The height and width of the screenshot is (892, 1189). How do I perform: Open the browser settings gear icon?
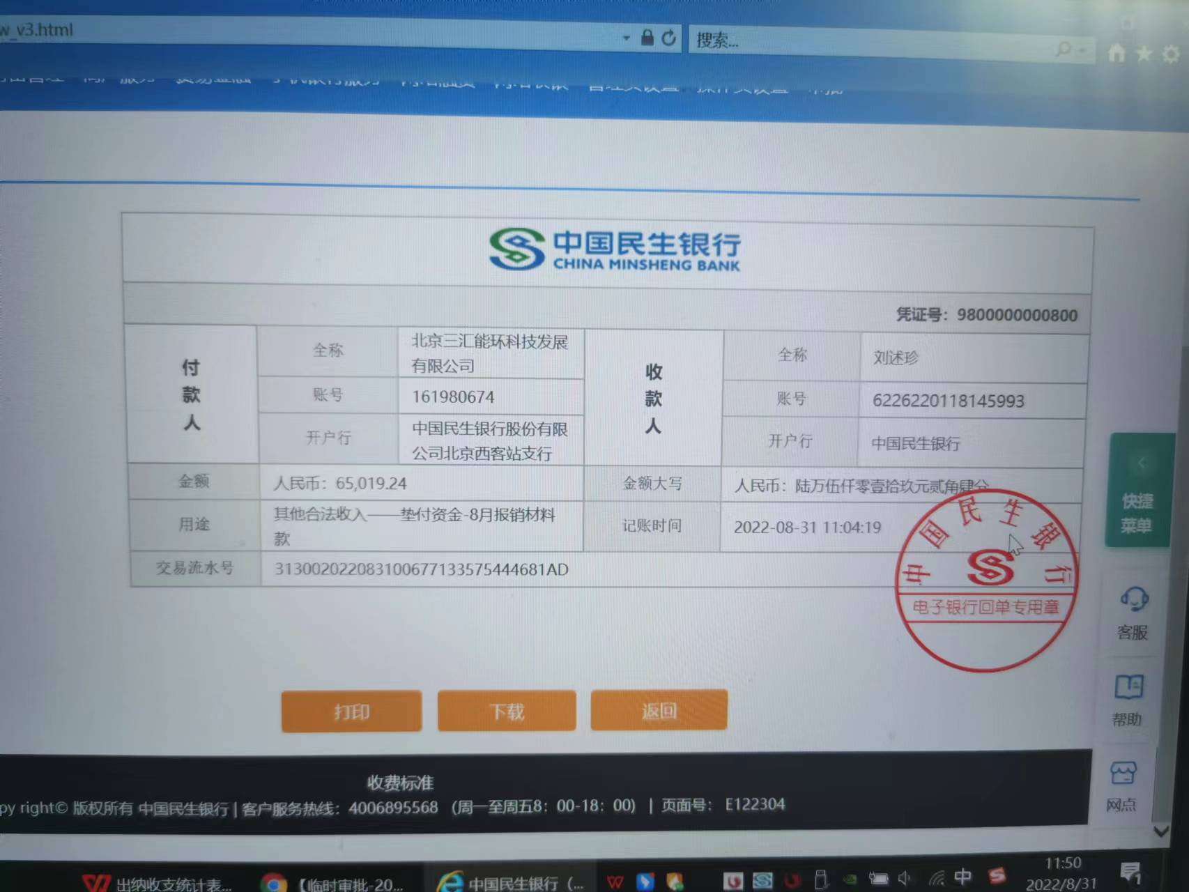[1171, 54]
